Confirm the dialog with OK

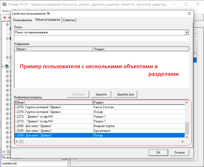coord(158,153)
